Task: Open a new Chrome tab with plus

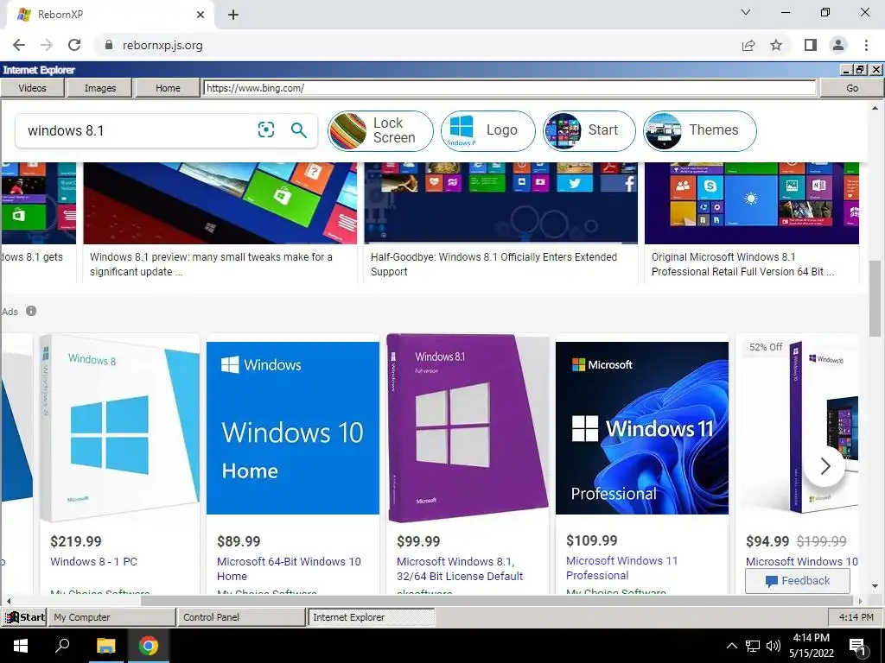Action: click(233, 15)
